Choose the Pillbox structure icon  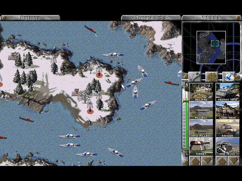(x=201, y=109)
